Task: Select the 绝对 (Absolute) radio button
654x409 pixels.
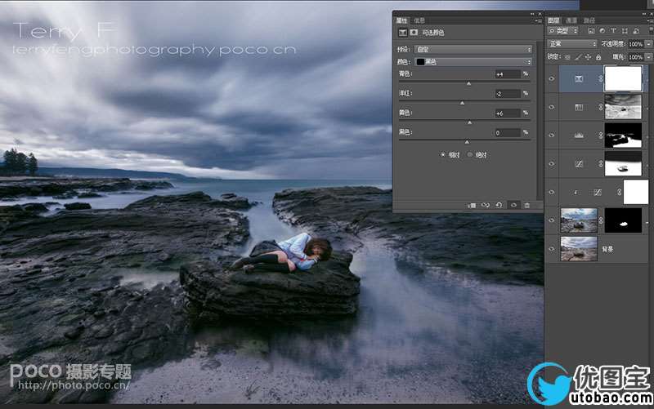Action: (469, 154)
